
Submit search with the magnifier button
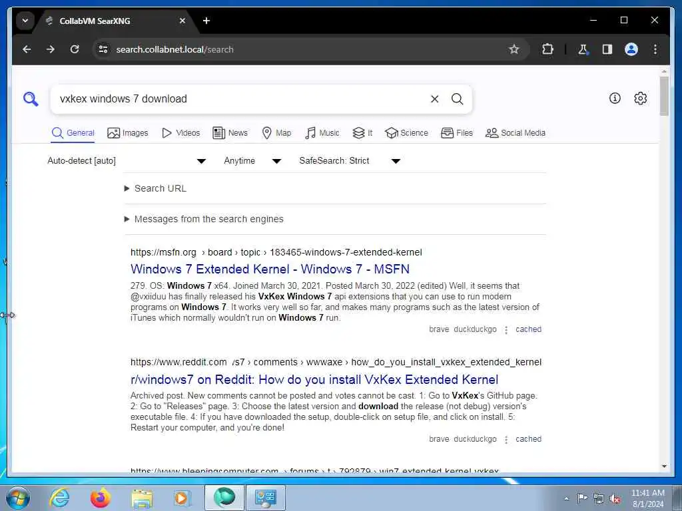457,99
